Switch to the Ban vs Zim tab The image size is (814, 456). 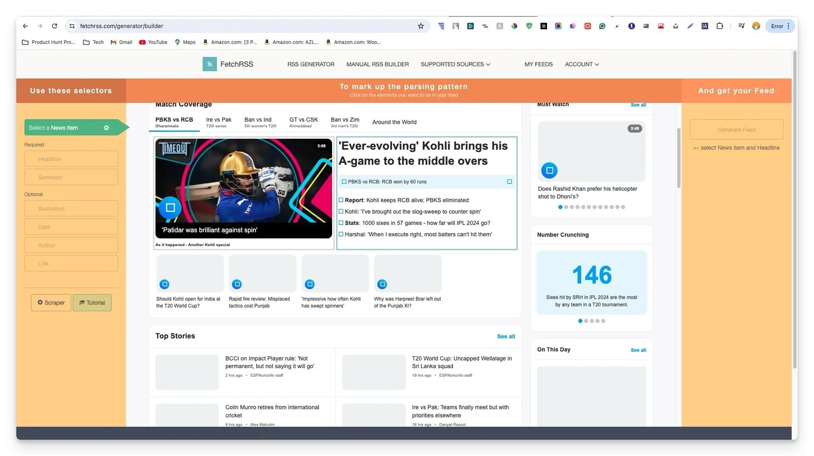tap(345, 122)
